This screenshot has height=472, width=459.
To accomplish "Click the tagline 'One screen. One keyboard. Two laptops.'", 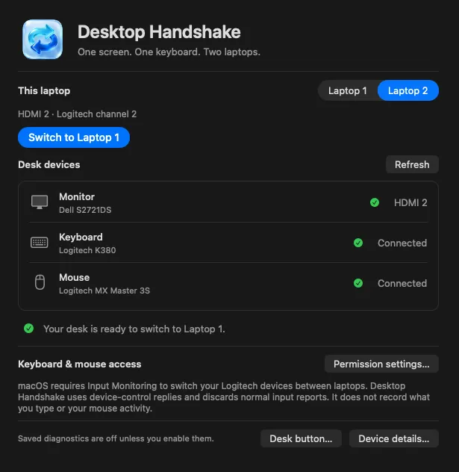I will (x=169, y=52).
